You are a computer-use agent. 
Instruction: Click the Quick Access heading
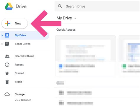66,30
